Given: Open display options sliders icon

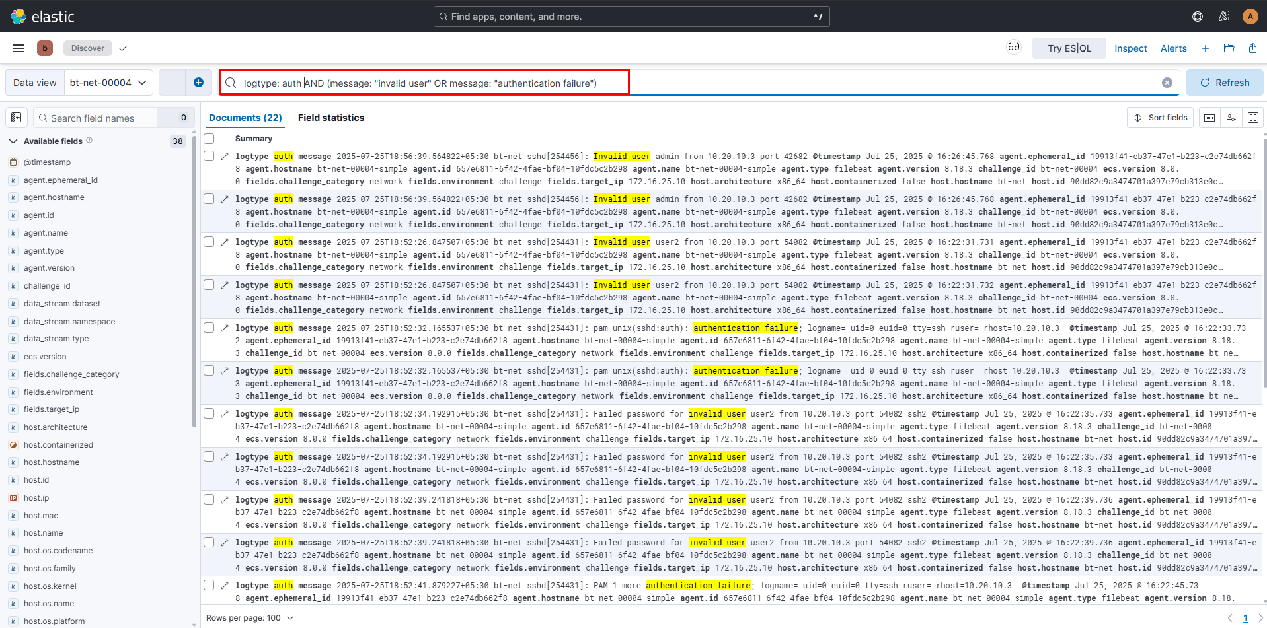Looking at the screenshot, I should (1231, 118).
